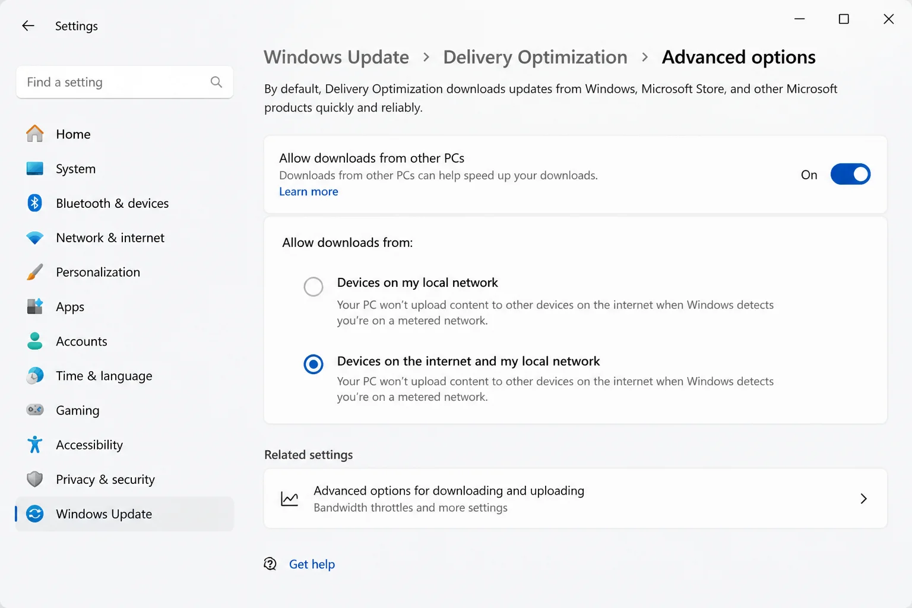Click the Privacy shield icon
This screenshot has height=608, width=912.
click(35, 479)
